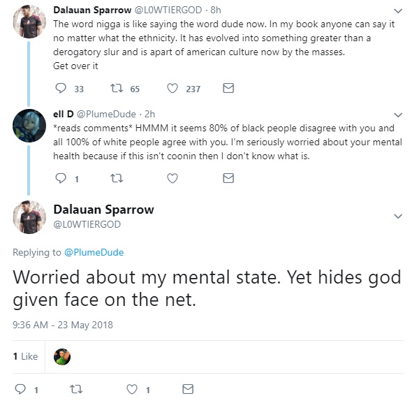Message envelope icon at bottom of main tweet
Viewport: 419px width, 403px height.
(188, 389)
